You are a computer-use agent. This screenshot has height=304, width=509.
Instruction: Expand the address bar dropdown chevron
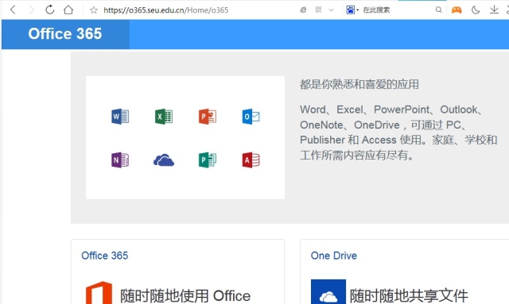coord(331,10)
